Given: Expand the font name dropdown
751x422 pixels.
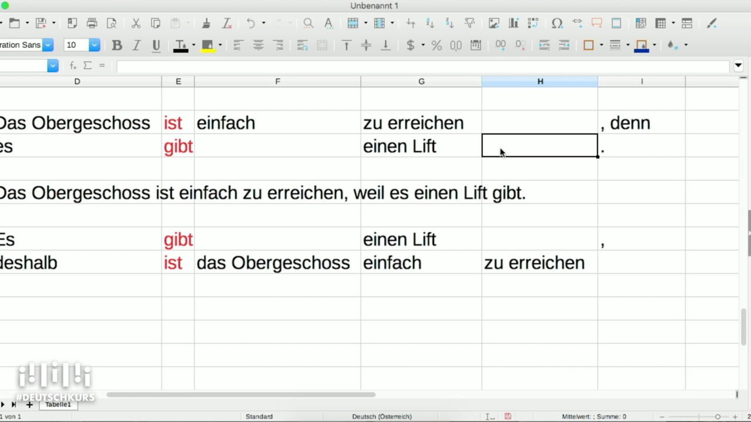Looking at the screenshot, I should [48, 45].
